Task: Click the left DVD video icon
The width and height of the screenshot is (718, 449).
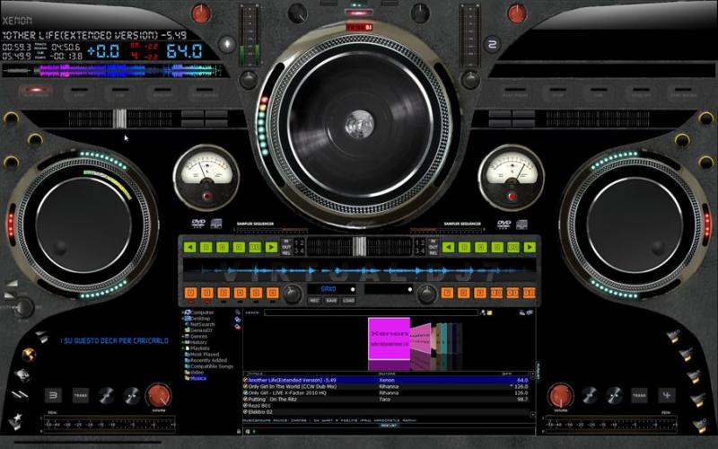Action: (198, 224)
